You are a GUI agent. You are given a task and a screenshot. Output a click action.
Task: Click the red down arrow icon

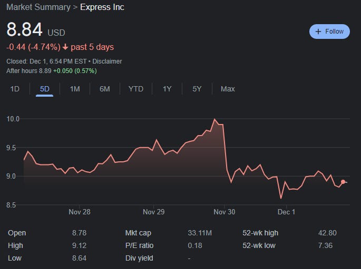[65, 47]
